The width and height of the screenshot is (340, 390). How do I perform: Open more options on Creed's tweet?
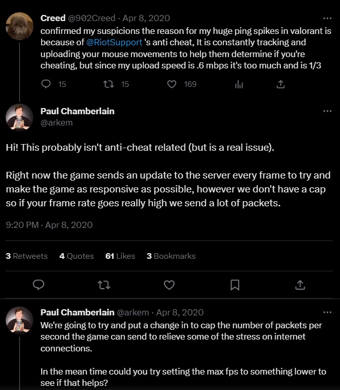pos(327,18)
